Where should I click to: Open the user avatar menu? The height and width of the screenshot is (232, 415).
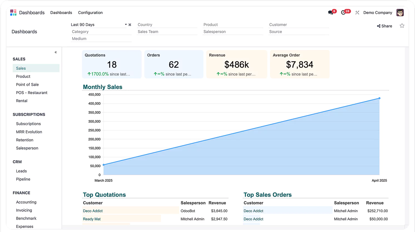(x=400, y=13)
